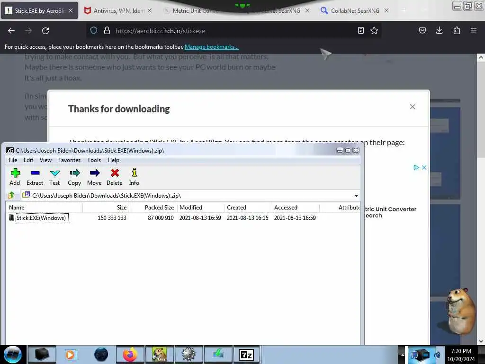
Task: Open the Tools menu in 7-Zip
Action: pos(94,160)
